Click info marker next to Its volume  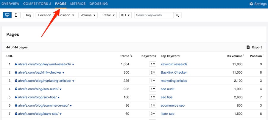pos(244,55)
